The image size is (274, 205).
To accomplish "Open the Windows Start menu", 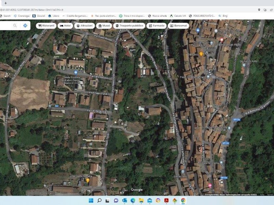I will [x=91, y=201].
